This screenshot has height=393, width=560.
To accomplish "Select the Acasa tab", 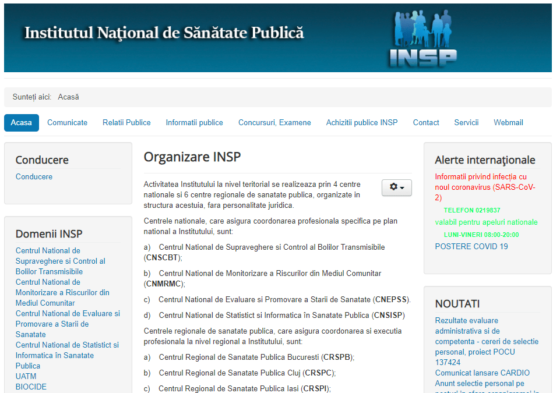I will point(22,123).
